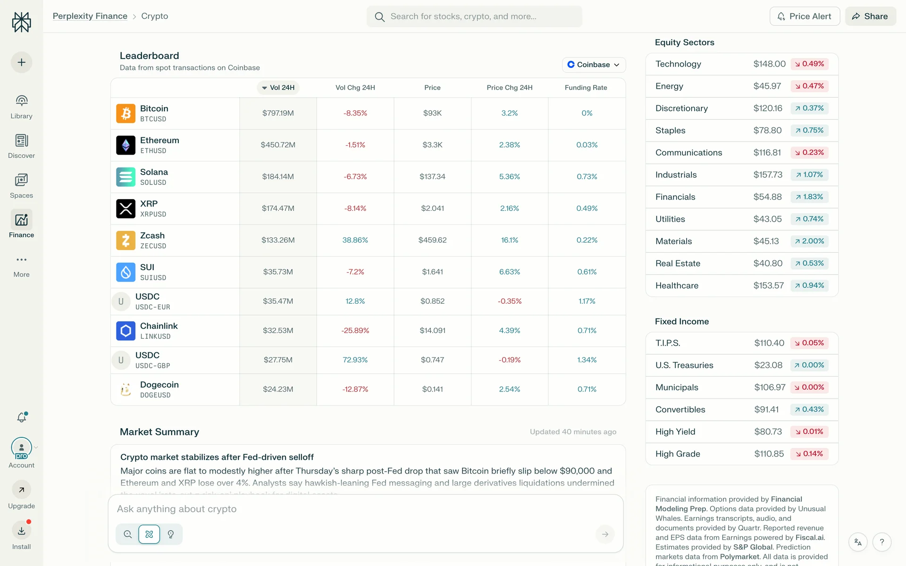Open the Bitcoin BTCUSD row
The height and width of the screenshot is (566, 906).
[154, 113]
